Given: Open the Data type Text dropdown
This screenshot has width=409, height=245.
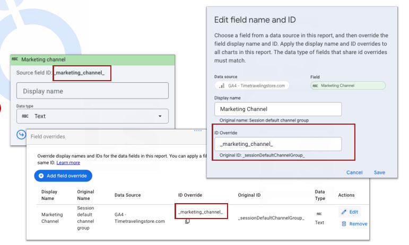Looking at the screenshot, I should pos(92,116).
